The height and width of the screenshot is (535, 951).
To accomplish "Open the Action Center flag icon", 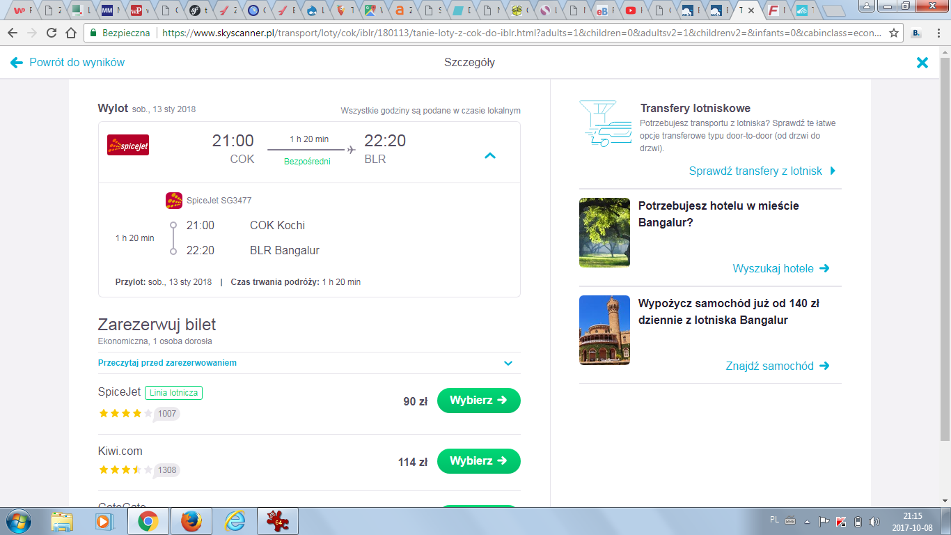I will click(824, 521).
